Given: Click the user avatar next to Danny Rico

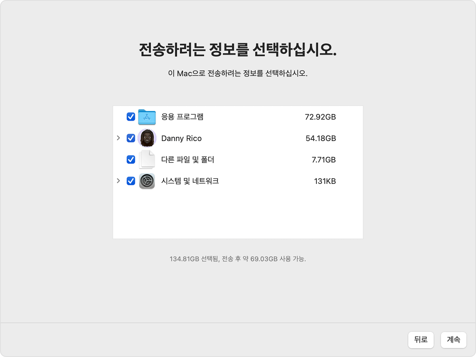Looking at the screenshot, I should (x=147, y=138).
